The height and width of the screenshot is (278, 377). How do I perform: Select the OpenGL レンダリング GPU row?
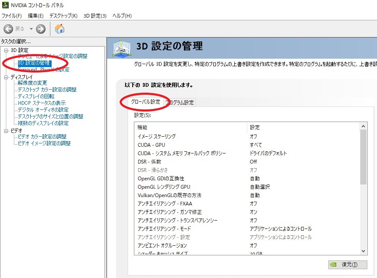[247, 187]
